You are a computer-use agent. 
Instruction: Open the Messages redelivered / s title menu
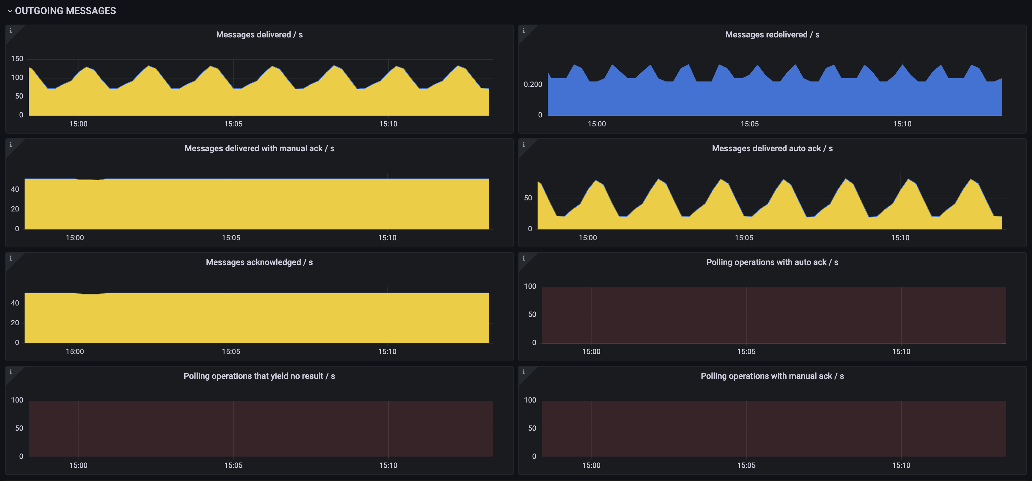(772, 35)
